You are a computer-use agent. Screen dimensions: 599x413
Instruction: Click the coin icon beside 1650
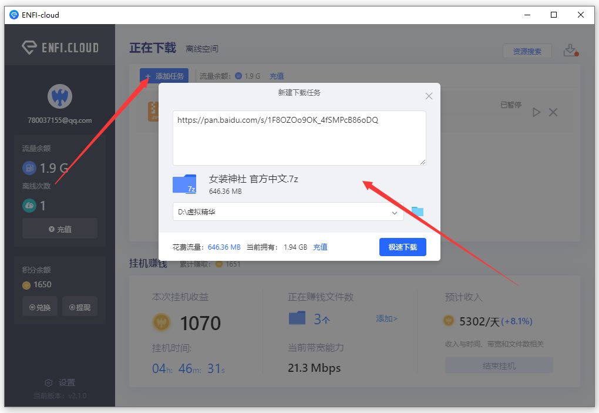pos(26,286)
